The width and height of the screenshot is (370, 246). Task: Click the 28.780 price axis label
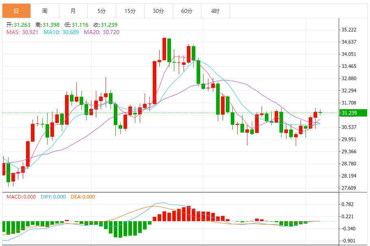pos(349,164)
